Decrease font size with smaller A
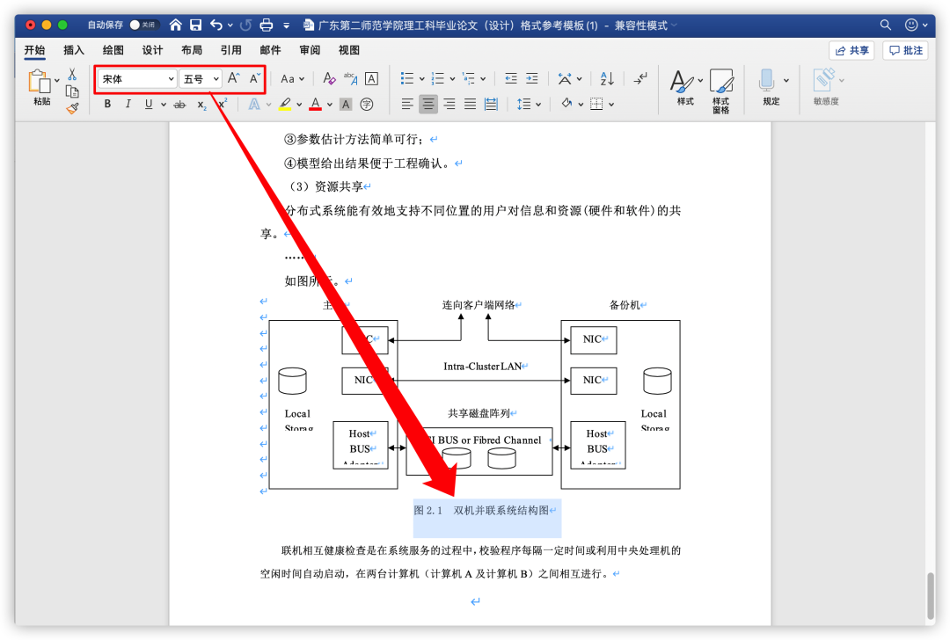This screenshot has height=640, width=950. [x=255, y=78]
